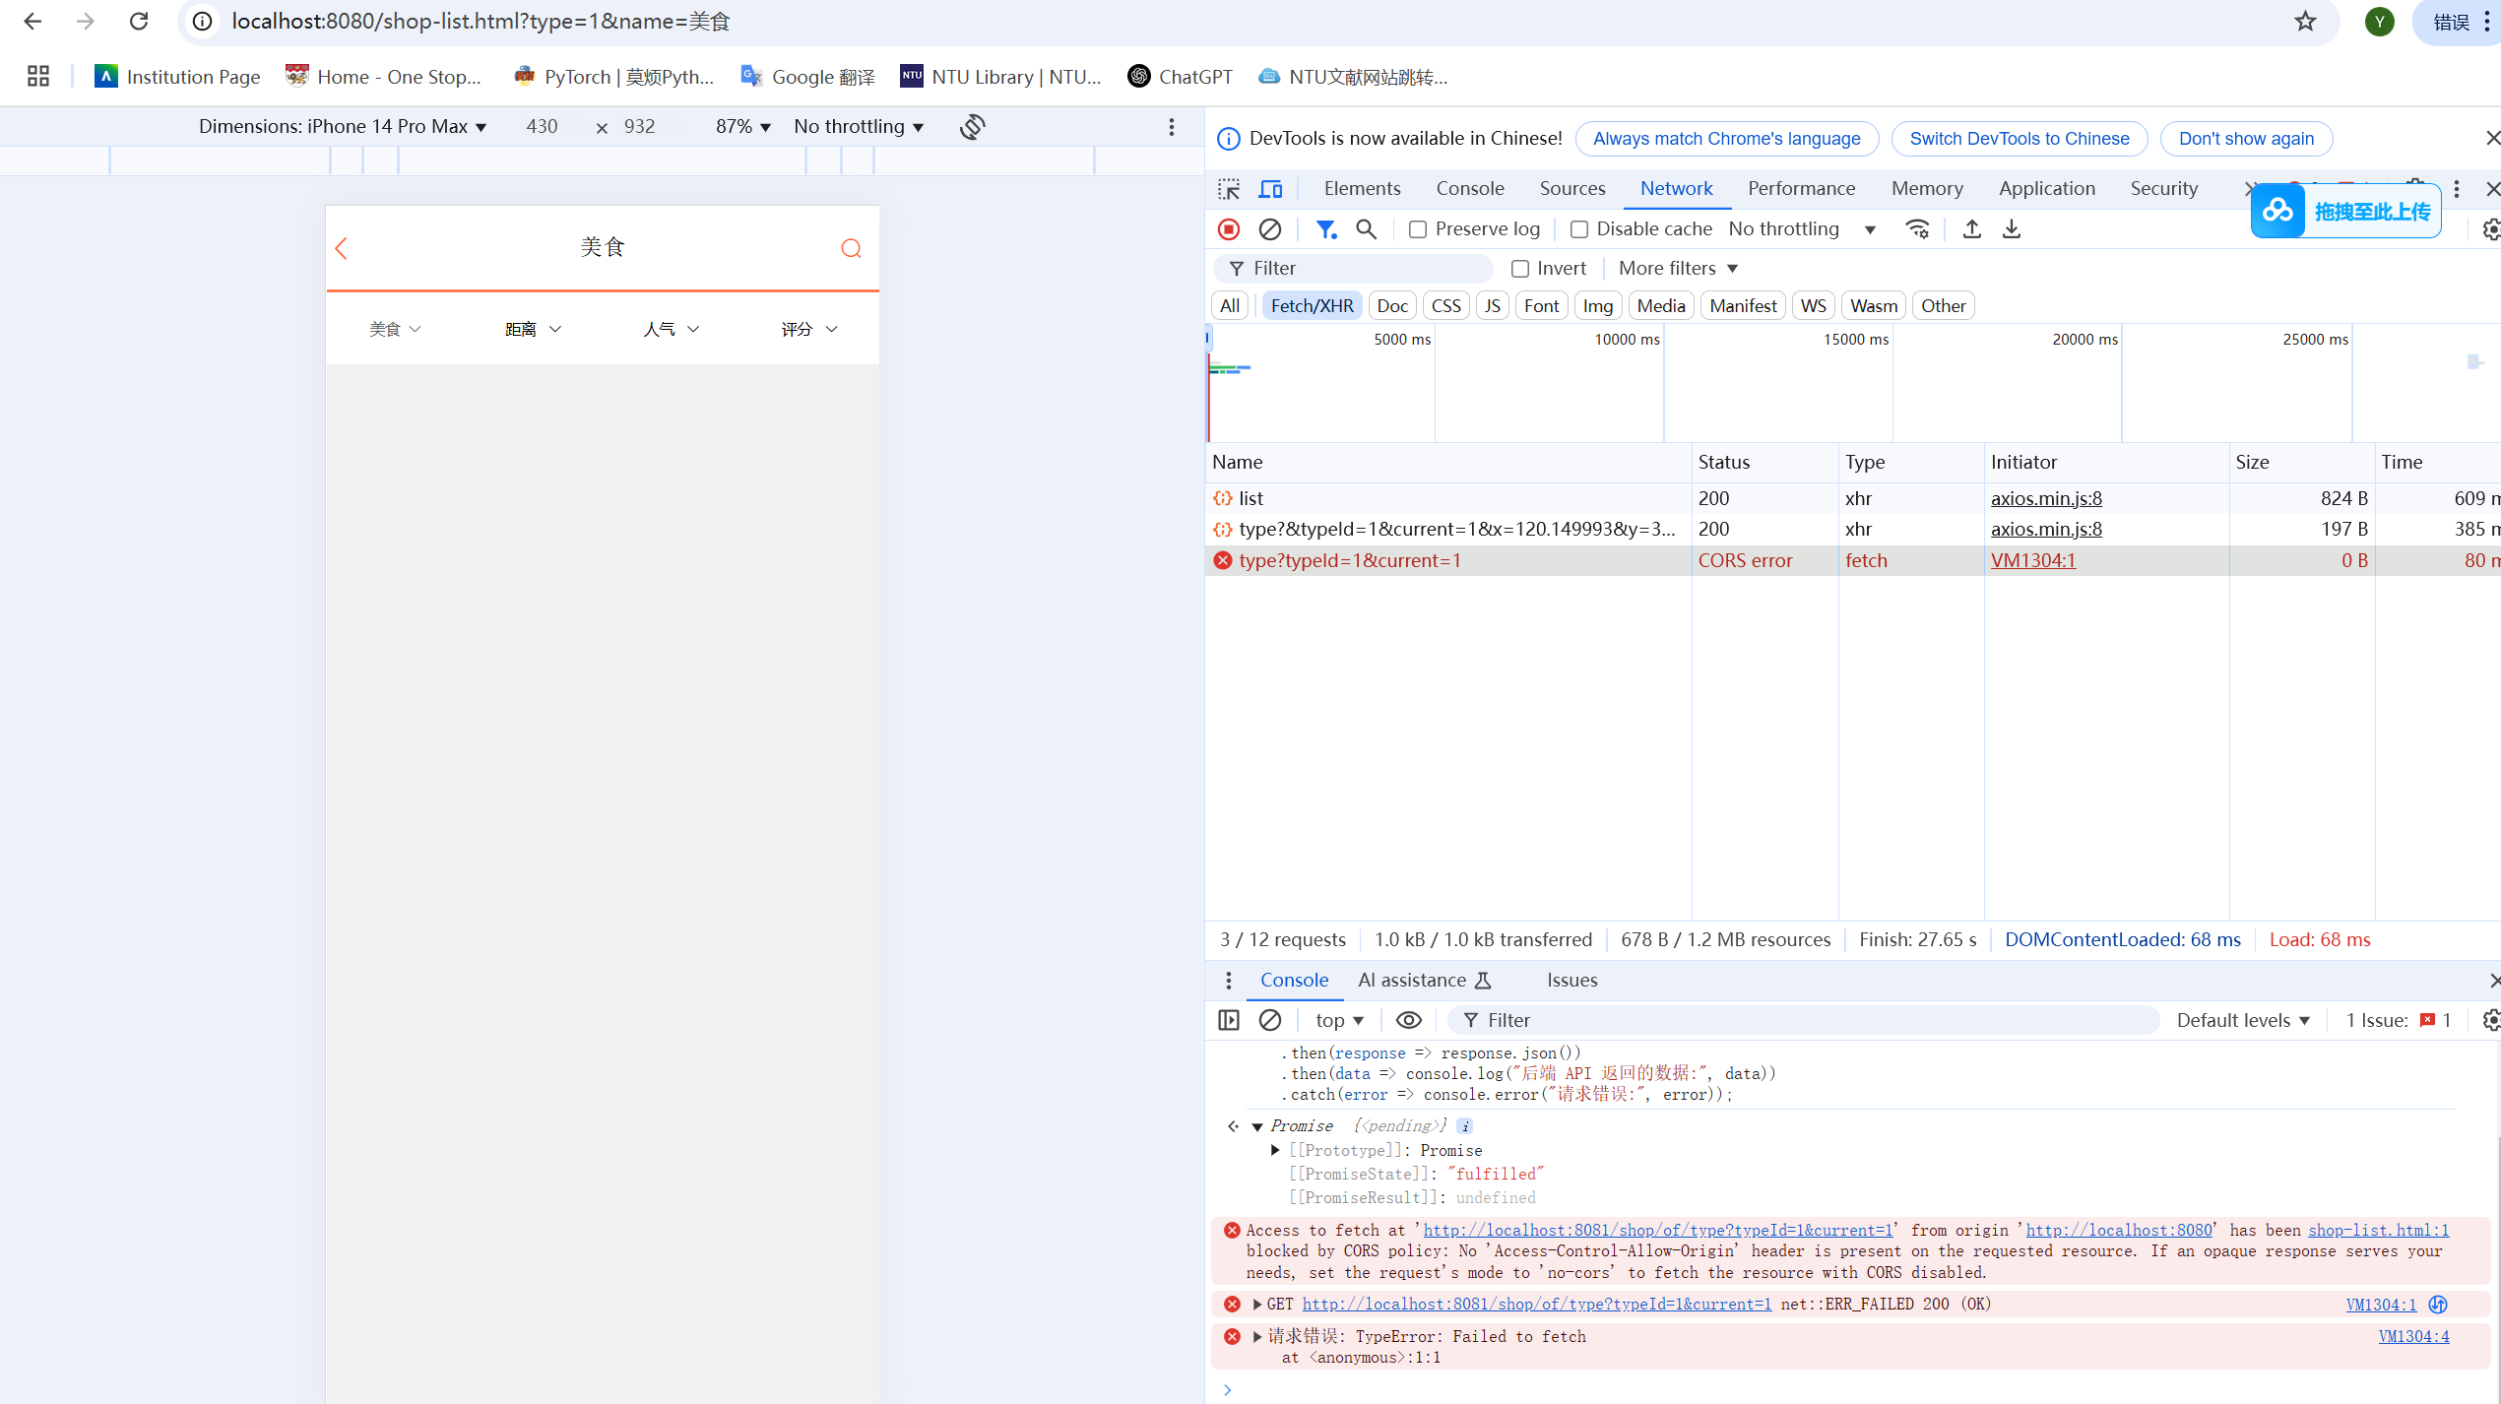This screenshot has height=1404, width=2501.
Task: Click the rotate device orientation icon
Action: point(973,126)
